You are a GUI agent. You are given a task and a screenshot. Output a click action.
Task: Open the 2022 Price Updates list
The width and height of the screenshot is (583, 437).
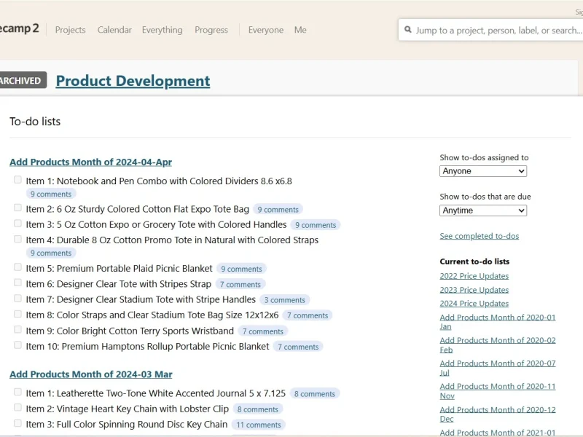tap(474, 276)
